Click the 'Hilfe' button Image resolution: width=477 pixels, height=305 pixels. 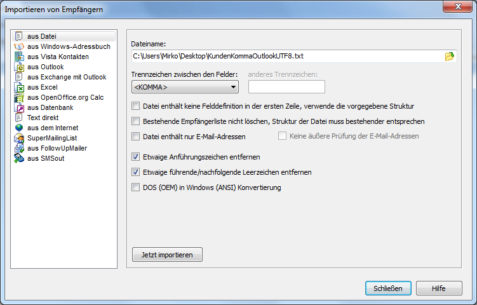(439, 288)
